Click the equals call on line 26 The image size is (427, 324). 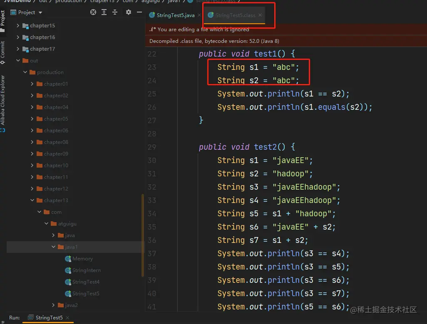pos(331,107)
